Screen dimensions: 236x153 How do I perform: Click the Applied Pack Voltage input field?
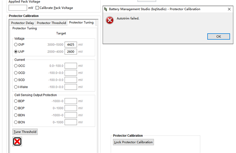[x=18, y=8]
